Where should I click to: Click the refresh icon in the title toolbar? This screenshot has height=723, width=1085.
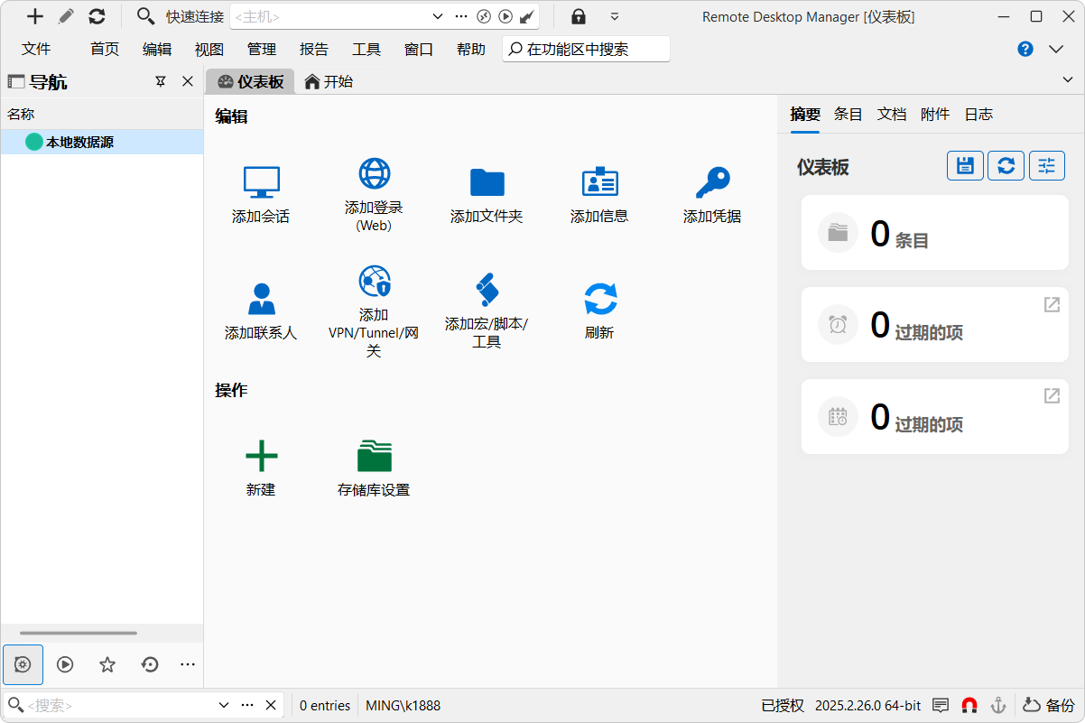97,16
